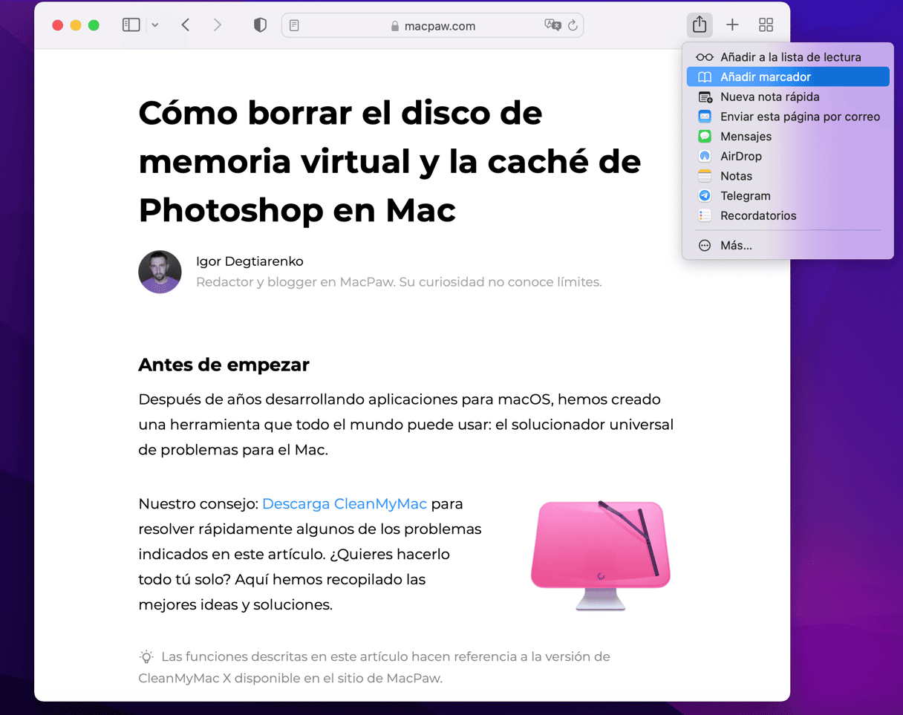Click the green Messages icon
903x715 pixels.
(705, 137)
